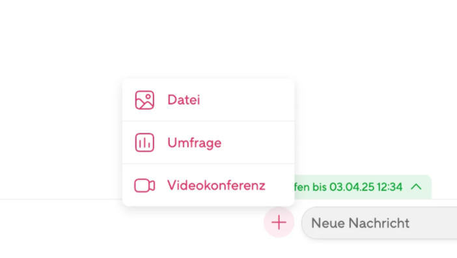Start a Videokonferenz from the popup menu
The height and width of the screenshot is (258, 457).
208,185
